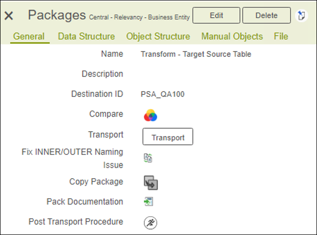The width and height of the screenshot is (317, 235).
Task: Click the Edit button
Action: pos(216,15)
